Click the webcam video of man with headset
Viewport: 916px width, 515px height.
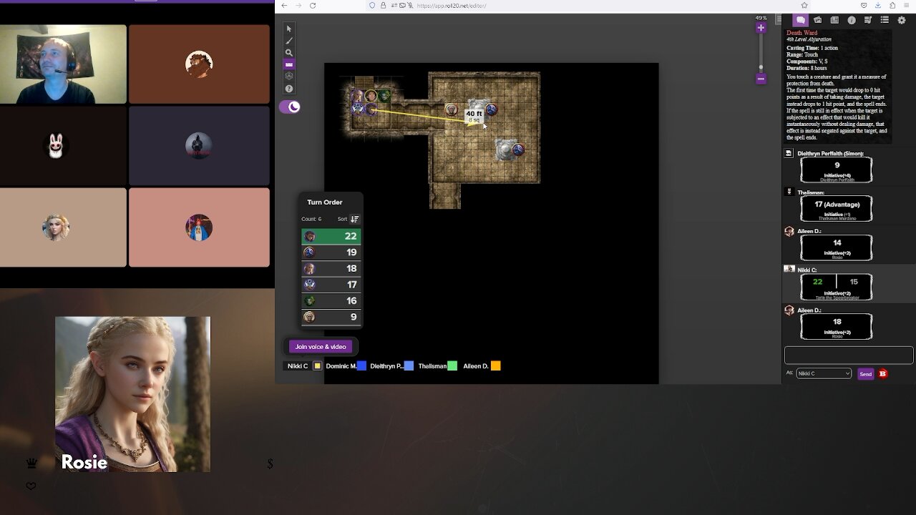(x=63, y=64)
